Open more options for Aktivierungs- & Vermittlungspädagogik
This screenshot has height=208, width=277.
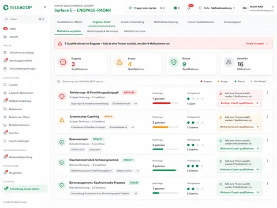tap(267, 93)
